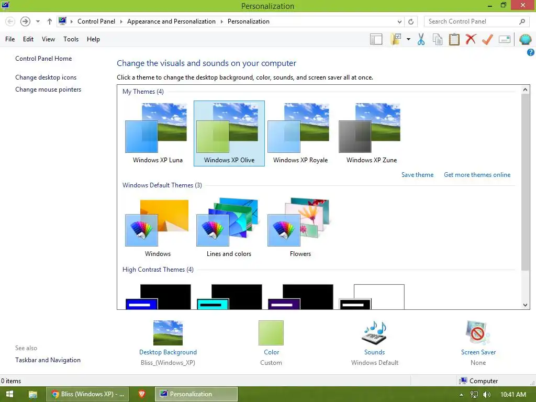Select the Flowers theme
Viewport: 536px width, 402px height.
tap(300, 227)
